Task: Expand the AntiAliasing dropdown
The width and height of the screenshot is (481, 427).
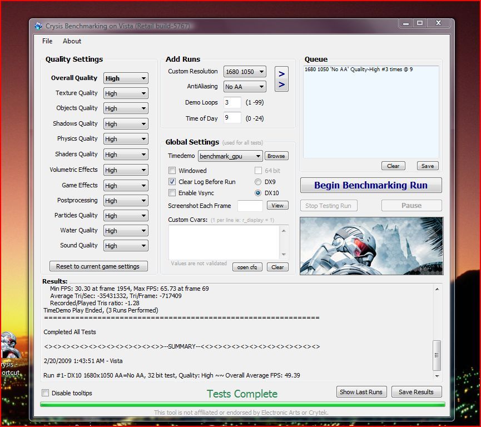Action: point(245,87)
